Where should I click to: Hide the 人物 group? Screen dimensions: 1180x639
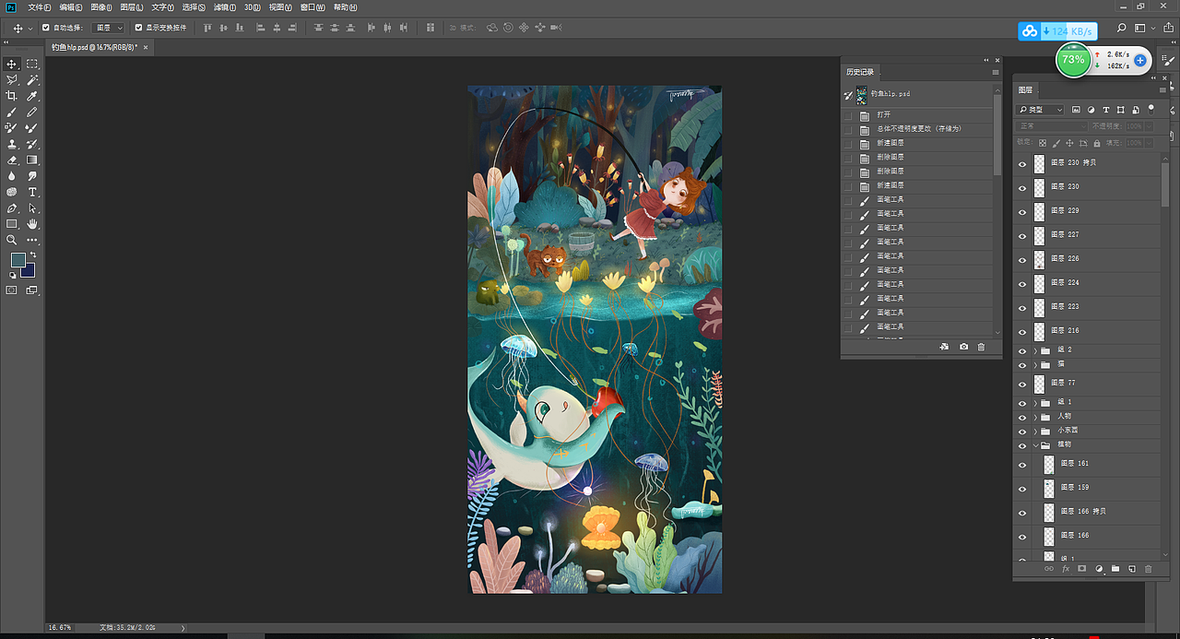[x=1021, y=418]
